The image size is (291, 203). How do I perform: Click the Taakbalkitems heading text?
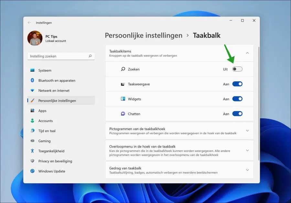(120, 51)
